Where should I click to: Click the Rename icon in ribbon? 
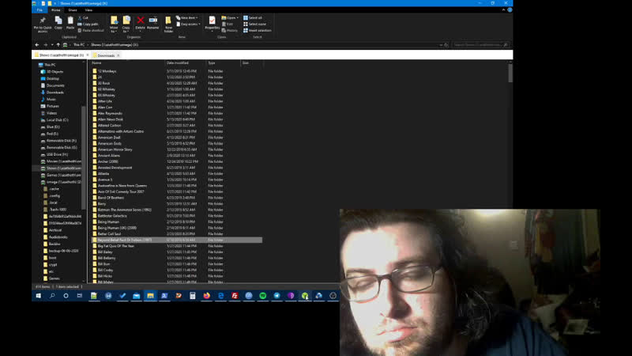tap(152, 21)
